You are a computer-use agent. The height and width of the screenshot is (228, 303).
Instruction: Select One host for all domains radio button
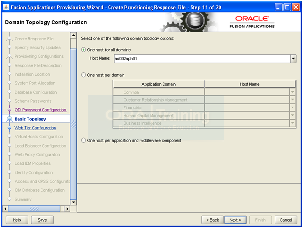pos(83,50)
